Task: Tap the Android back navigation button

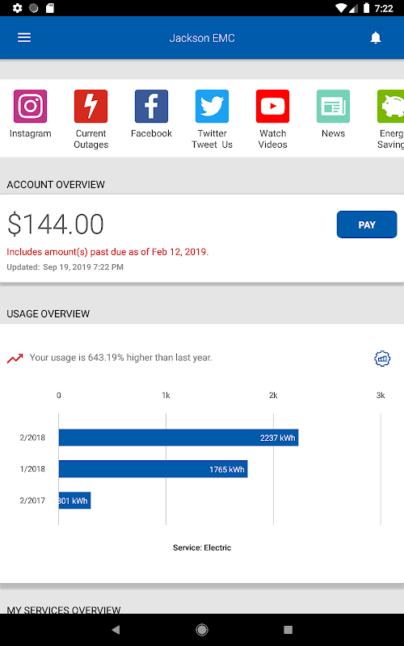Action: point(116,630)
